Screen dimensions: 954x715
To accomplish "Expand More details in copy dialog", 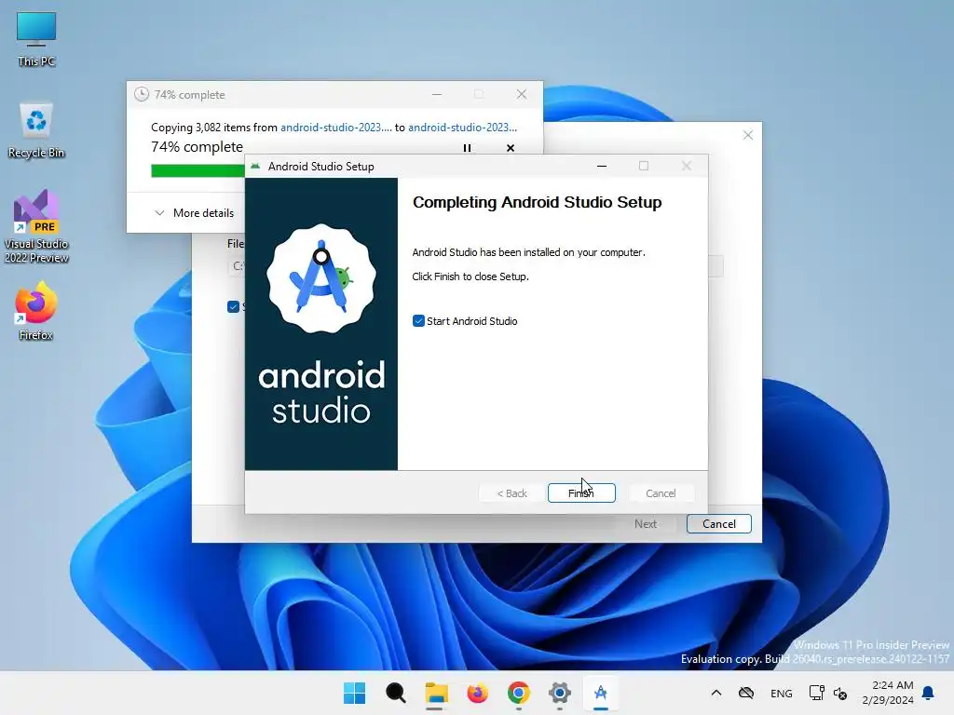I will (195, 213).
